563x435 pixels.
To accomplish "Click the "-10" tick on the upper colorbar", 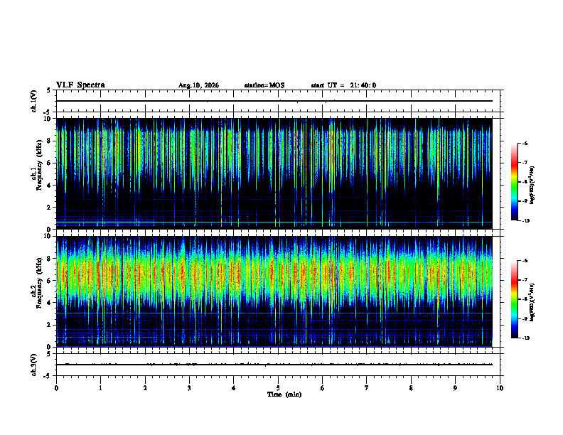I will [x=525, y=221].
